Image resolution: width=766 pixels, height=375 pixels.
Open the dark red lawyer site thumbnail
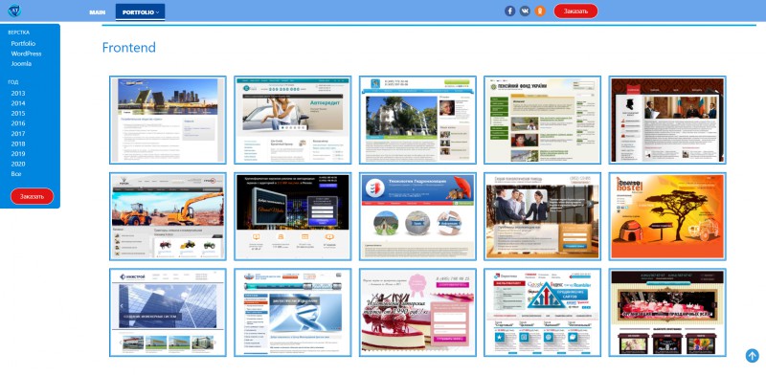click(667, 121)
